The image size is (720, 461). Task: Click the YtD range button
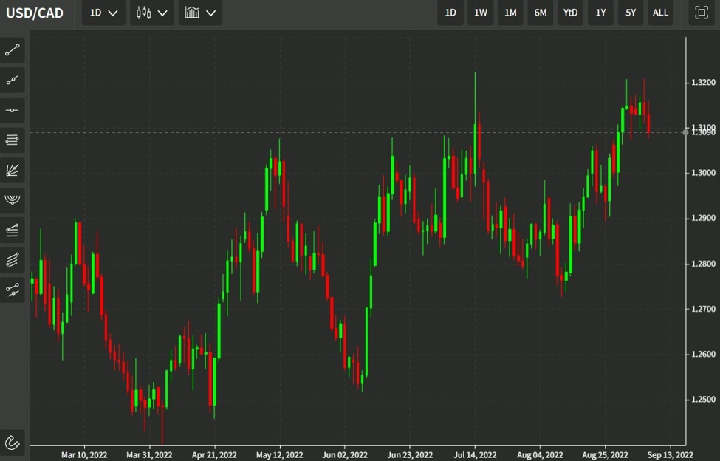[x=570, y=13]
